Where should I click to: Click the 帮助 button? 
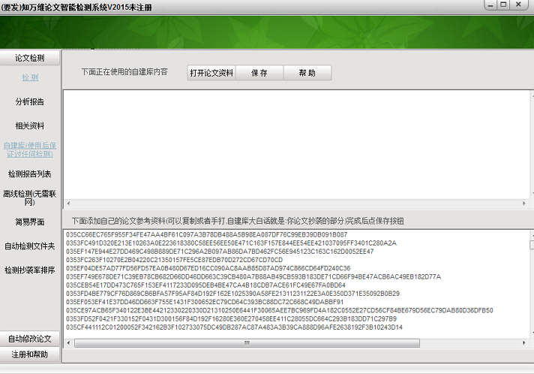point(307,73)
